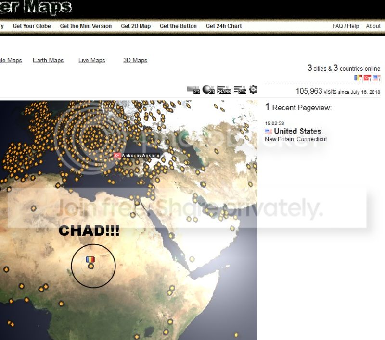Open the Get Your Globe menu item

tap(32, 26)
